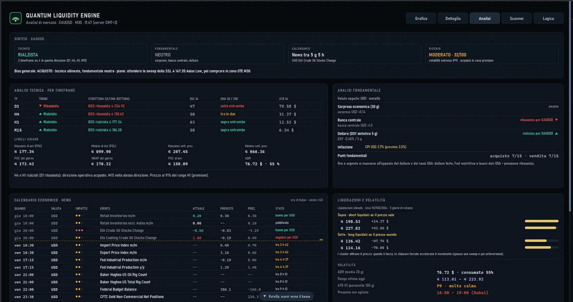The width and height of the screenshot is (573, 302).
Task: Click the Calendario News summary card
Action: point(355,54)
